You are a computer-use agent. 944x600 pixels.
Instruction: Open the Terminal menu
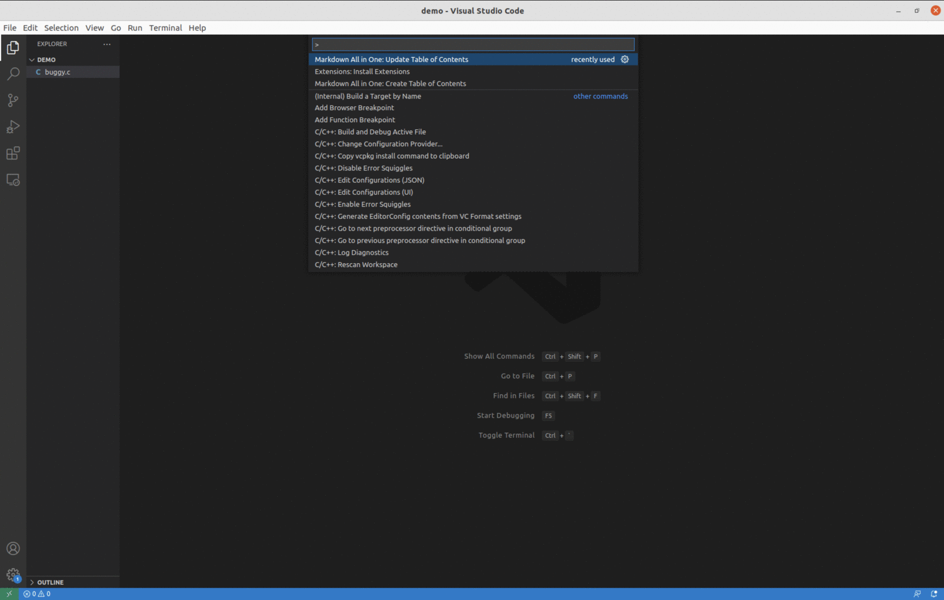165,28
